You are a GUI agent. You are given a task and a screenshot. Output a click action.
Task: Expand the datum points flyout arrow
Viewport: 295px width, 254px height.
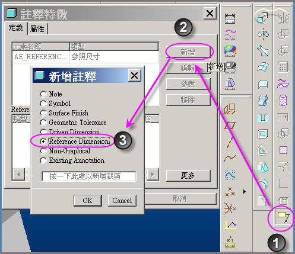(245, 191)
